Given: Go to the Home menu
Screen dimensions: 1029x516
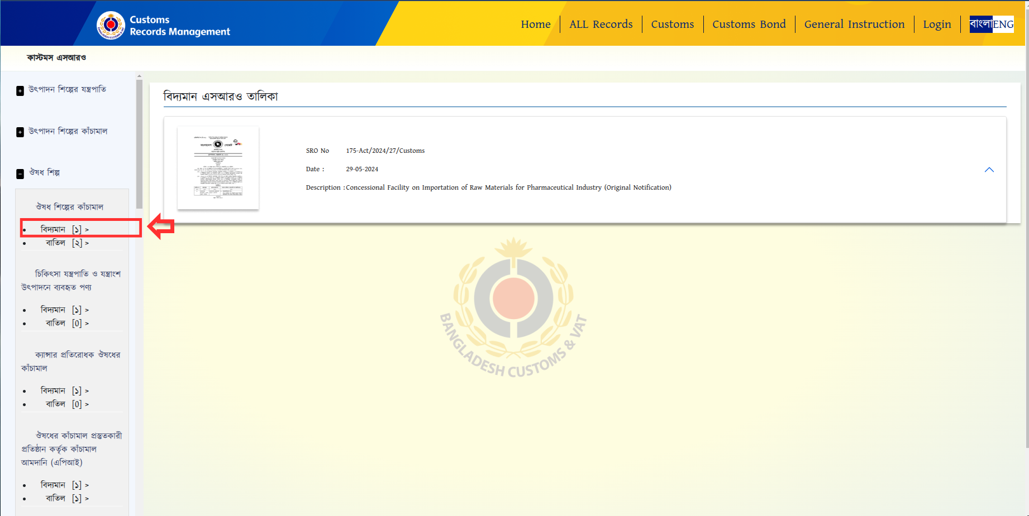Looking at the screenshot, I should [535, 24].
